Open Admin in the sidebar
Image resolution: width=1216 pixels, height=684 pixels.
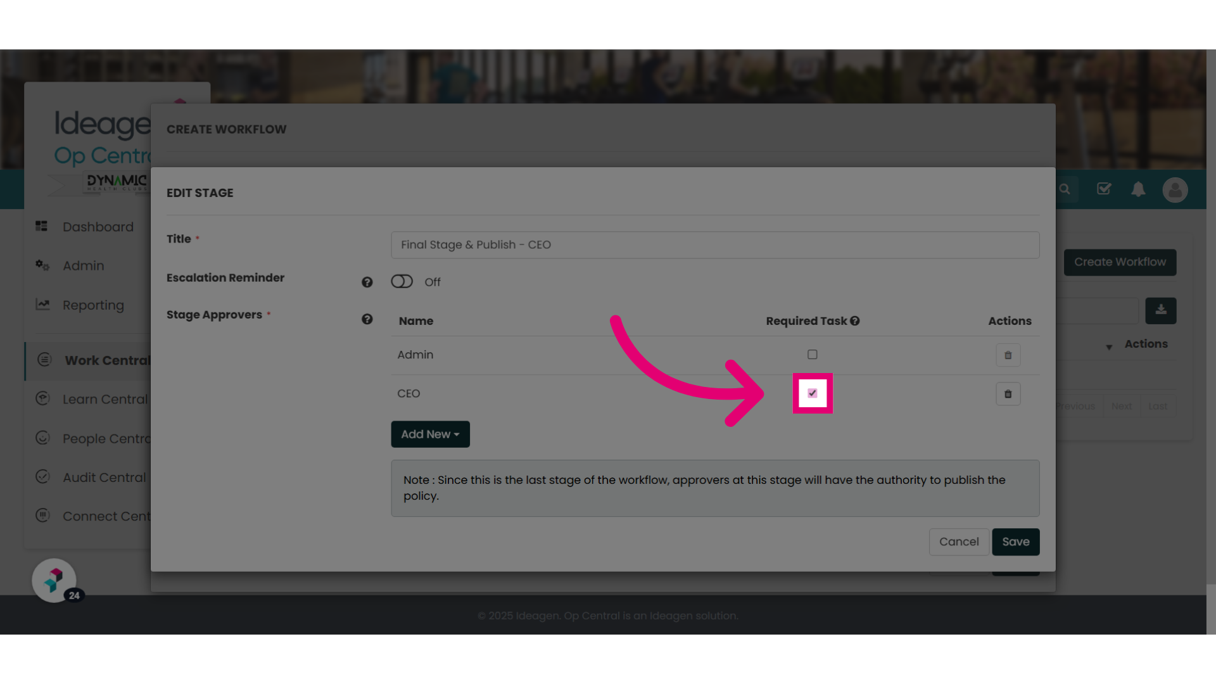[83, 266]
